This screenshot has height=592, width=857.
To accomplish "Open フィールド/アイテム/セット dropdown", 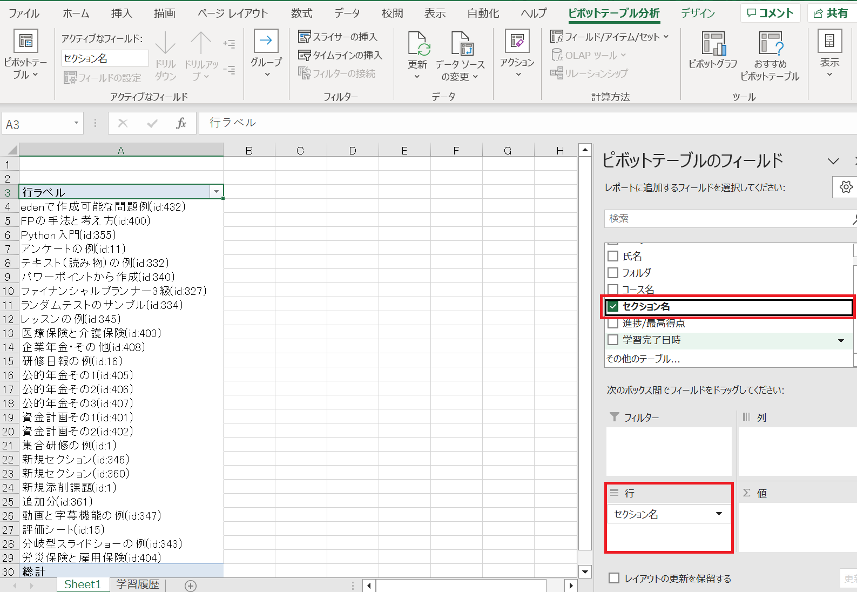I will (610, 37).
